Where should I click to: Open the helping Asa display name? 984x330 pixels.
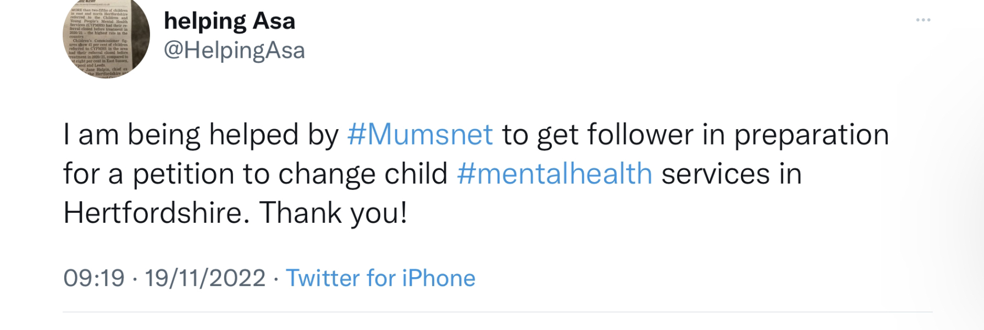tap(229, 21)
